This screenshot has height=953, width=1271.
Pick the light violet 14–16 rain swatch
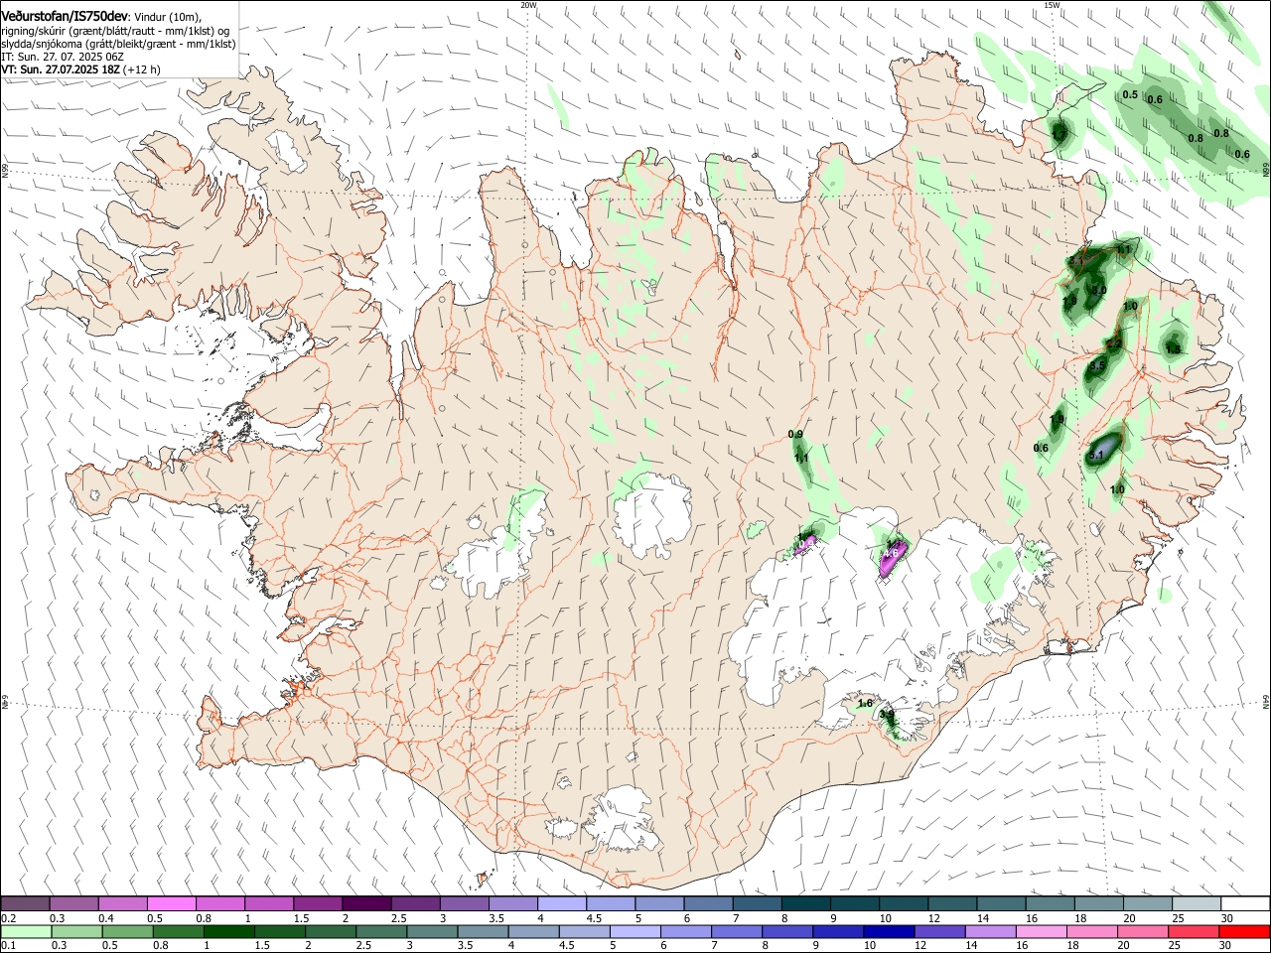pyautogui.click(x=992, y=932)
